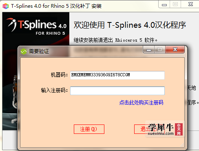Click the resize grip of verification dialog
Viewport: 199px width, 151px height.
(182, 145)
